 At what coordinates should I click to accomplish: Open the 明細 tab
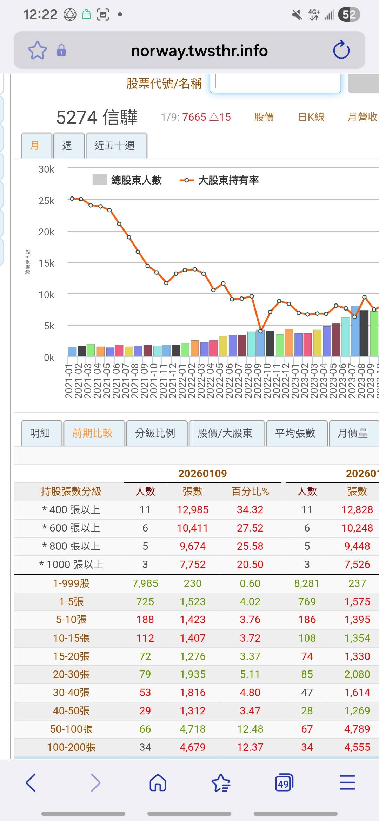click(40, 433)
